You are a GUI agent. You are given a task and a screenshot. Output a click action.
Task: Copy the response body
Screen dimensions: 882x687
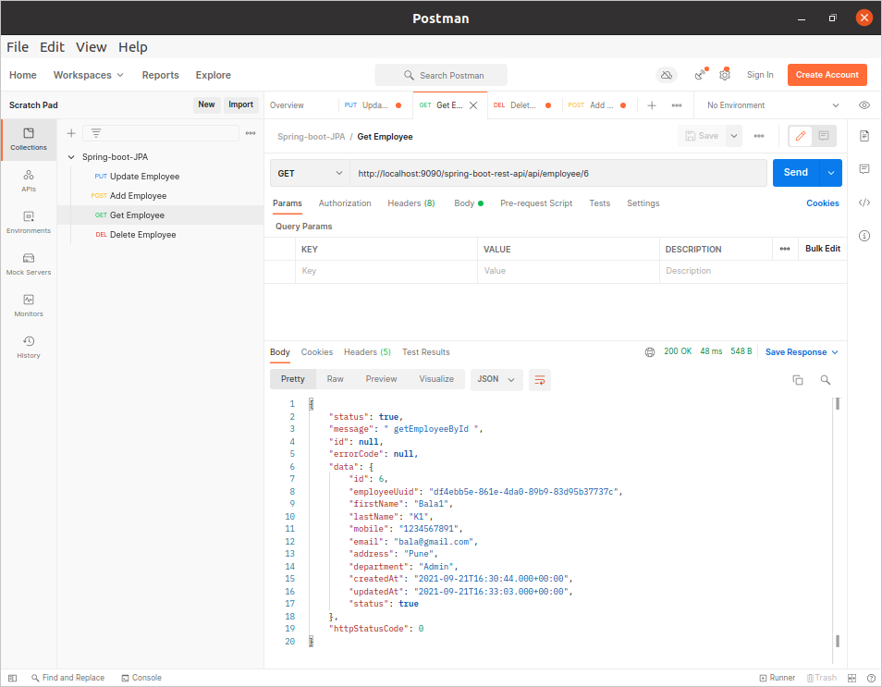pyautogui.click(x=798, y=379)
